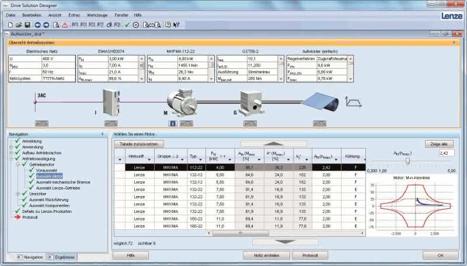The height and width of the screenshot is (266, 467).
Task: Switch to the Ergebnisse tab
Action: point(62,257)
